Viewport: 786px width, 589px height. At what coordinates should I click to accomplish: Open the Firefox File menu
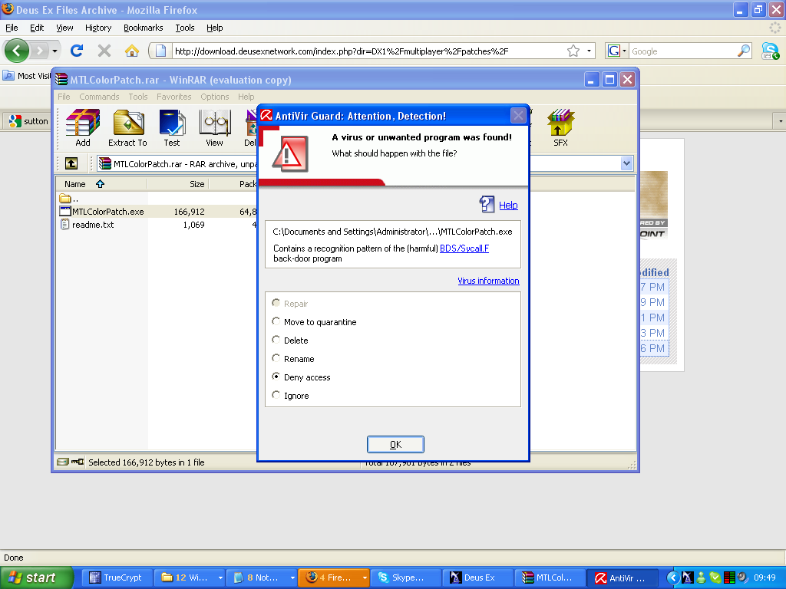[12, 28]
